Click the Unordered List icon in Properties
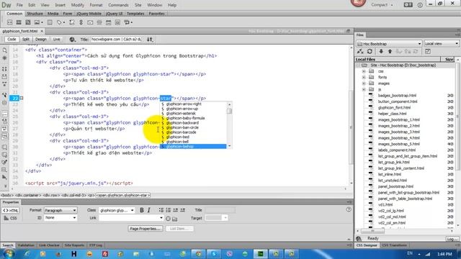The width and height of the screenshot is (461, 259). 161,210
